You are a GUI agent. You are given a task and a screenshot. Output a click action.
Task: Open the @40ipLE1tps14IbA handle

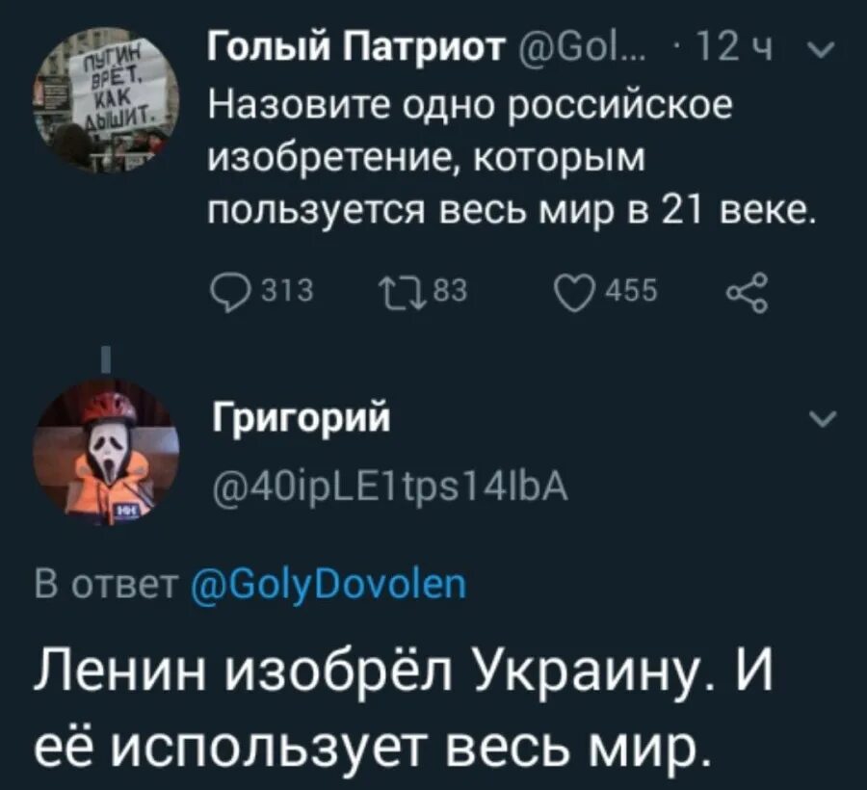point(390,487)
